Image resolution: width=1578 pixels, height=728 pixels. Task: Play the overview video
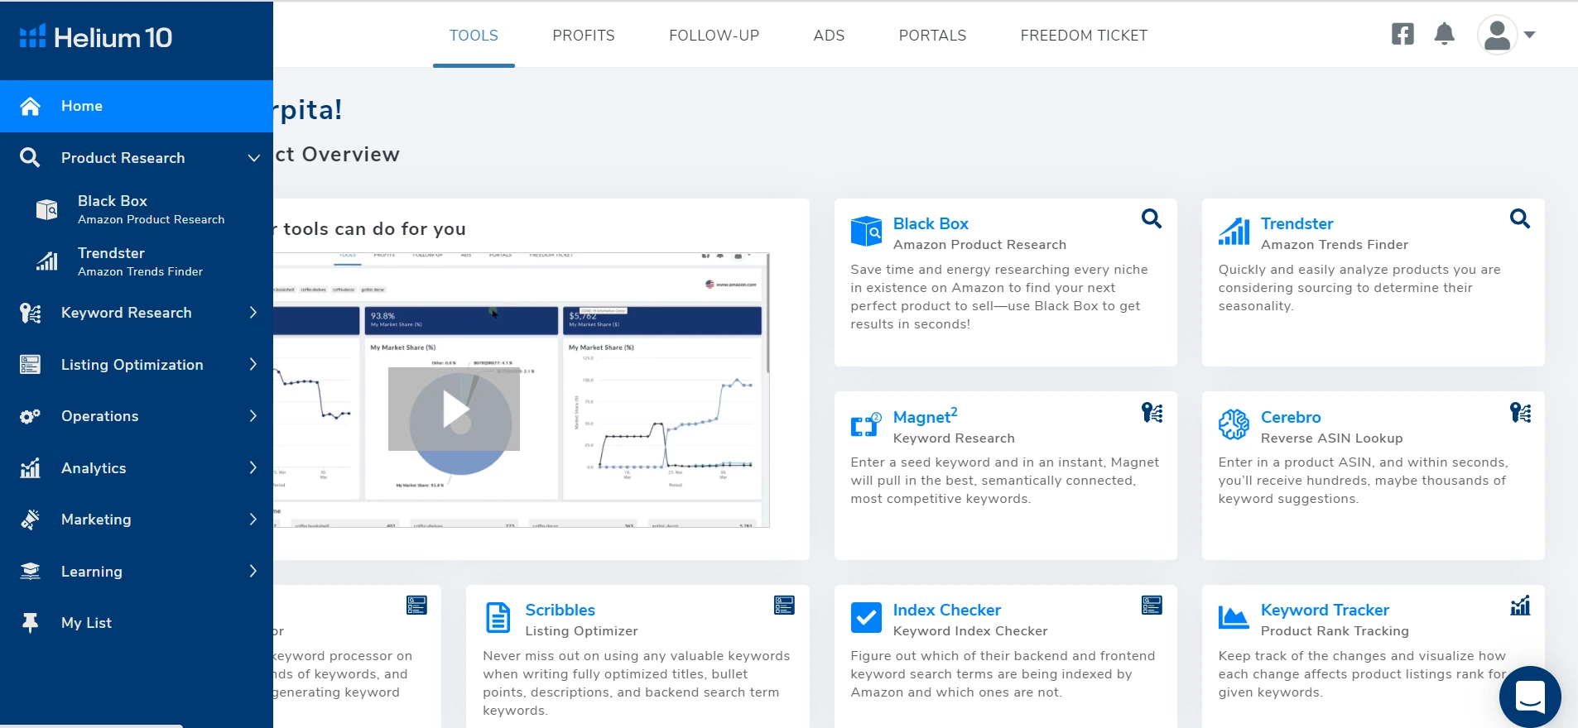(x=455, y=409)
